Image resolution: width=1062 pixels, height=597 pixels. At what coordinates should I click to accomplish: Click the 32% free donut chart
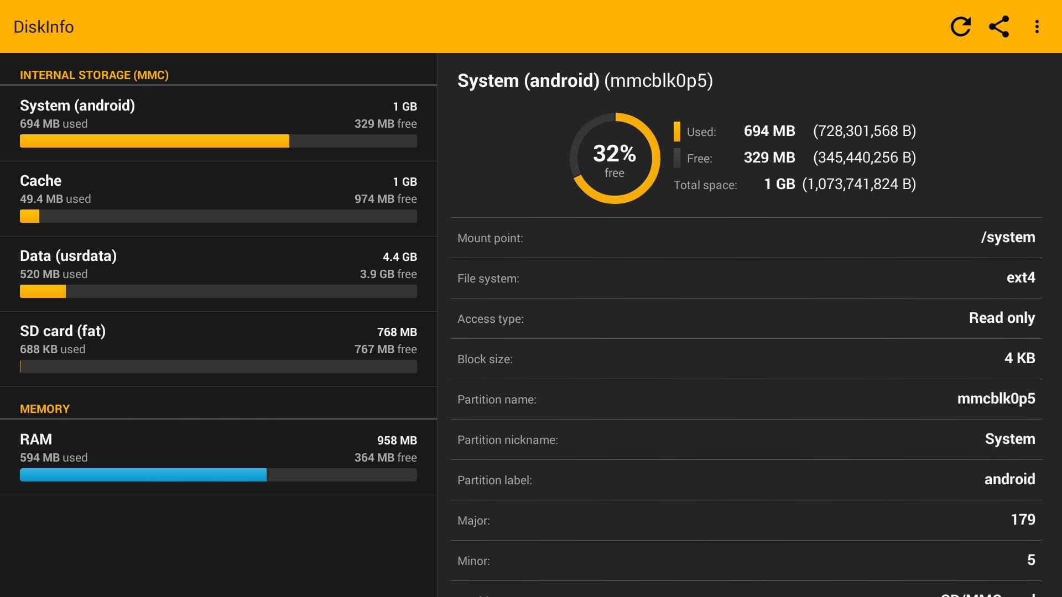click(615, 159)
